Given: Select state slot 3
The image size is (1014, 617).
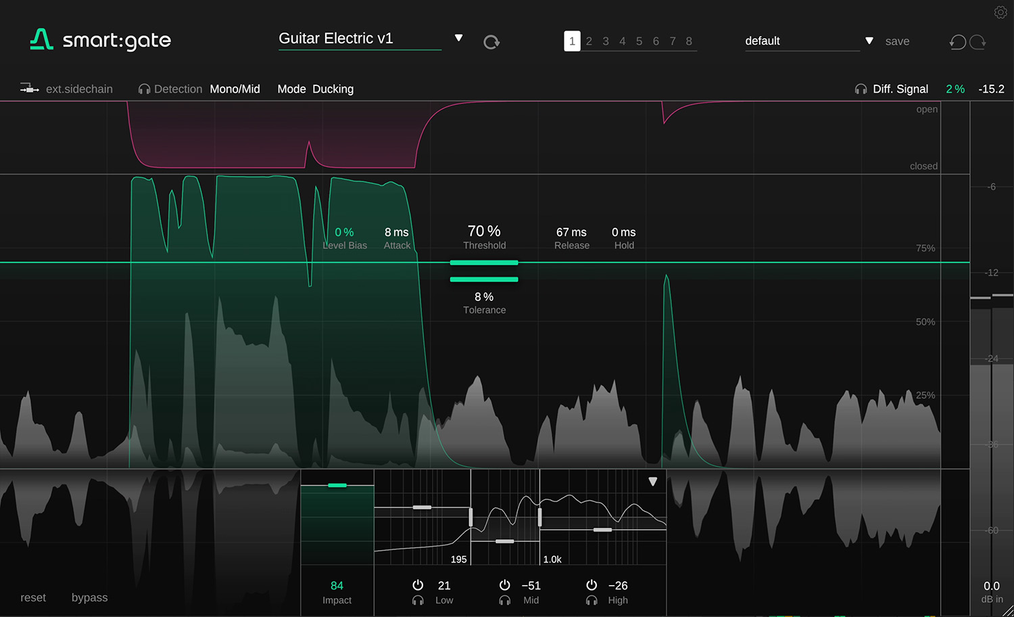Looking at the screenshot, I should 606,41.
